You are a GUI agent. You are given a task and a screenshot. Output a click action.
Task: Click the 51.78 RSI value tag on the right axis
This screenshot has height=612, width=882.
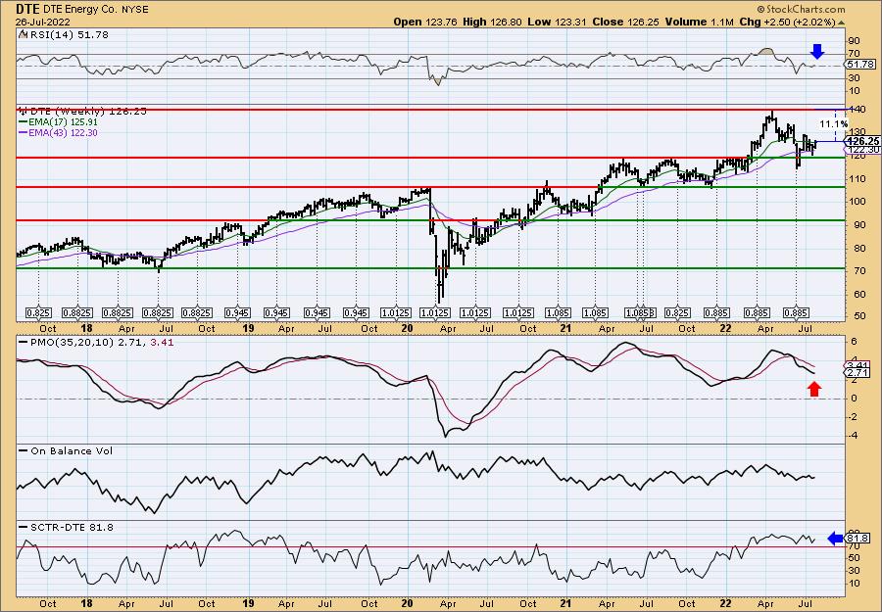(861, 65)
